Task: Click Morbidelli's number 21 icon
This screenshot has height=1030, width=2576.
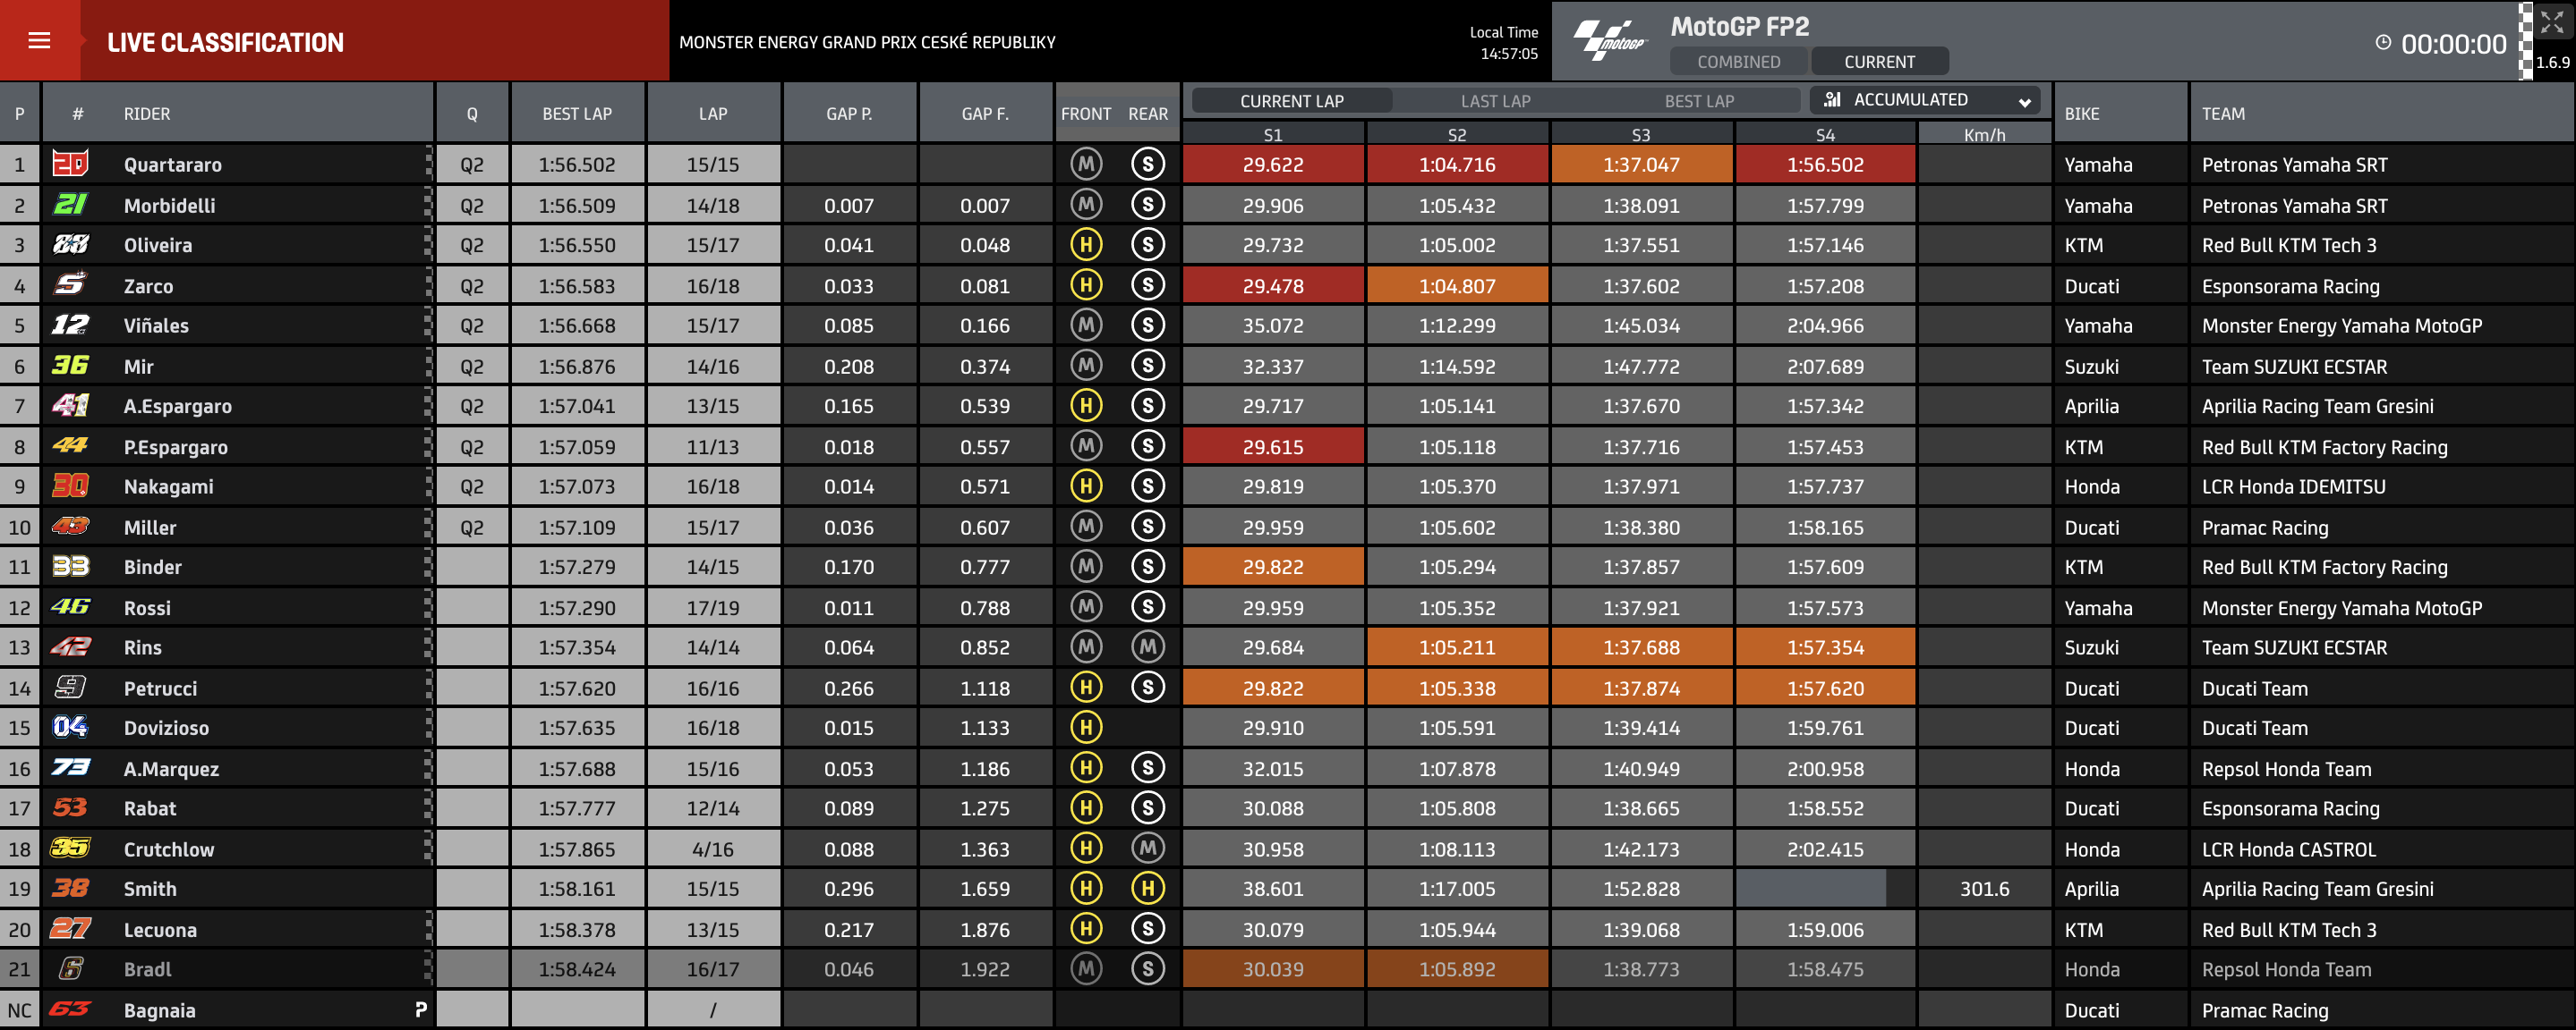Action: pos(70,205)
